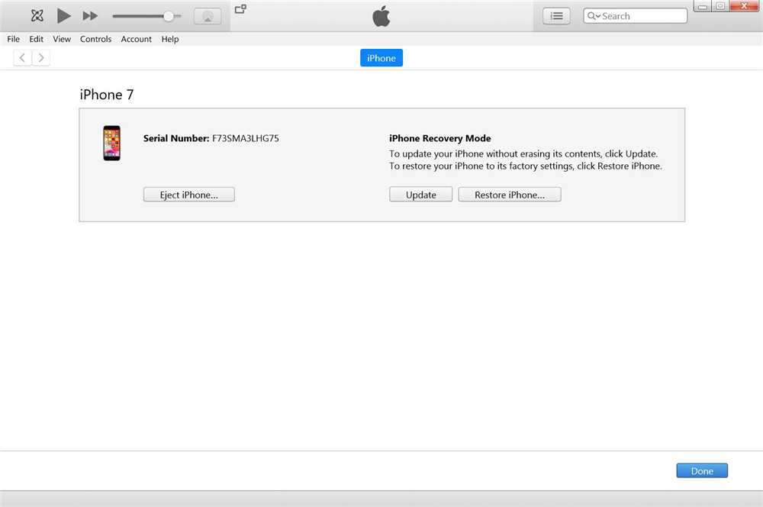
Task: Click the Apple logo in the header
Action: click(x=381, y=16)
